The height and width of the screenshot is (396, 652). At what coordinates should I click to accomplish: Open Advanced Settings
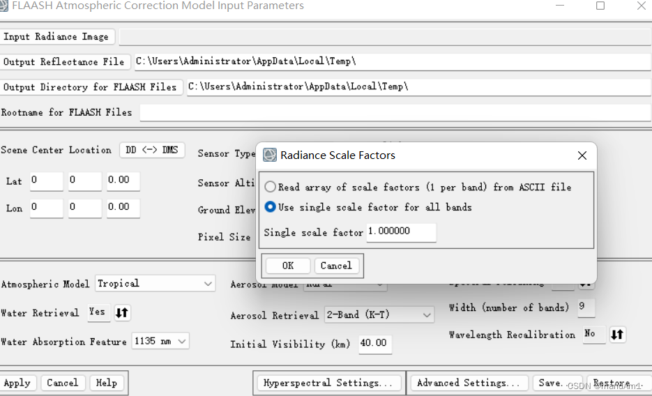point(469,383)
